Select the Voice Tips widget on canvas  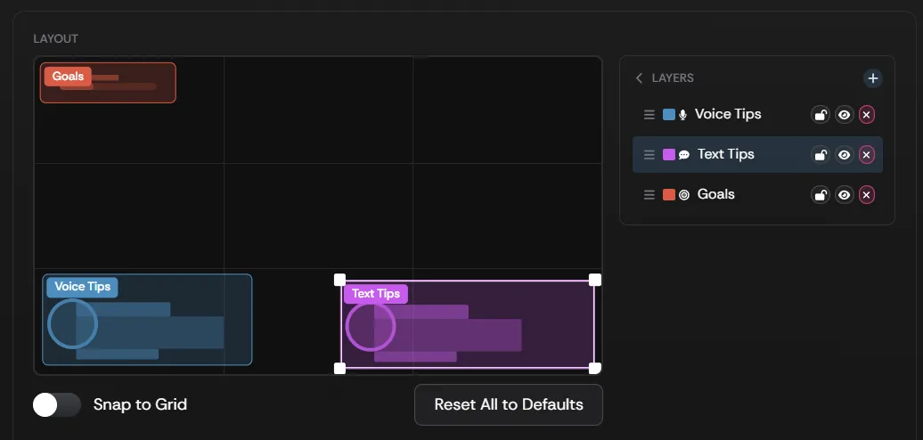(x=147, y=320)
